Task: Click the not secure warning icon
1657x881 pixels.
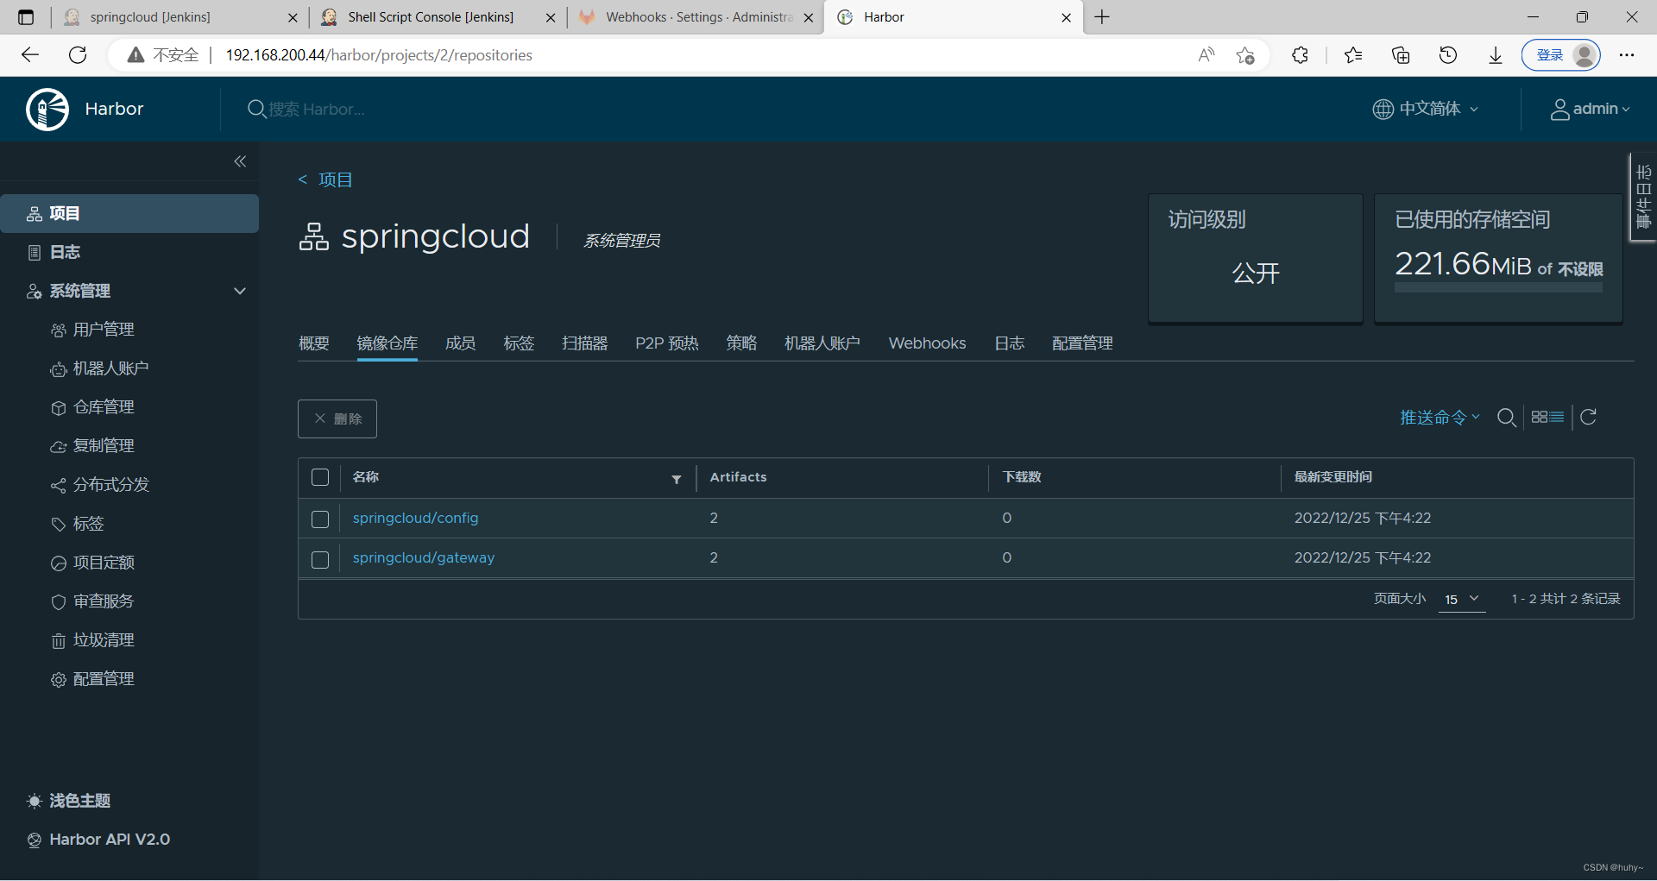Action: tap(135, 55)
